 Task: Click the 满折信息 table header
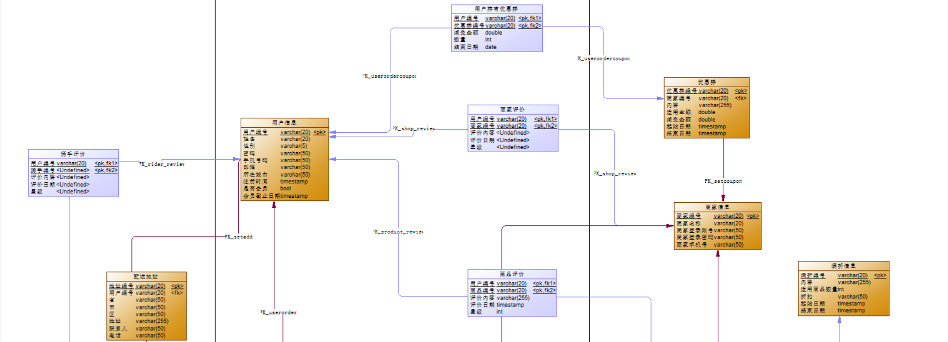tap(843, 266)
